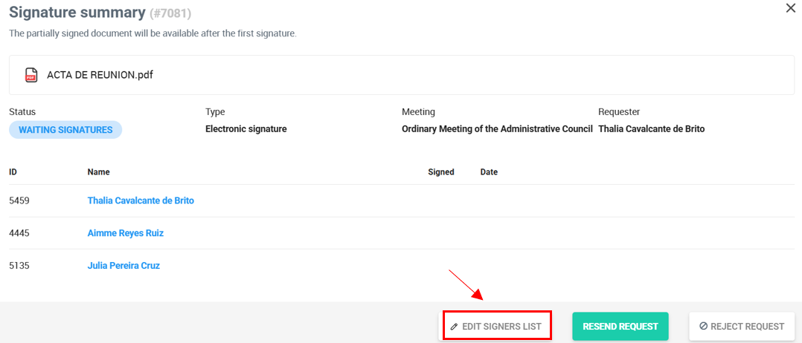The image size is (802, 343).
Task: Click the Signed column header
Action: tap(441, 172)
